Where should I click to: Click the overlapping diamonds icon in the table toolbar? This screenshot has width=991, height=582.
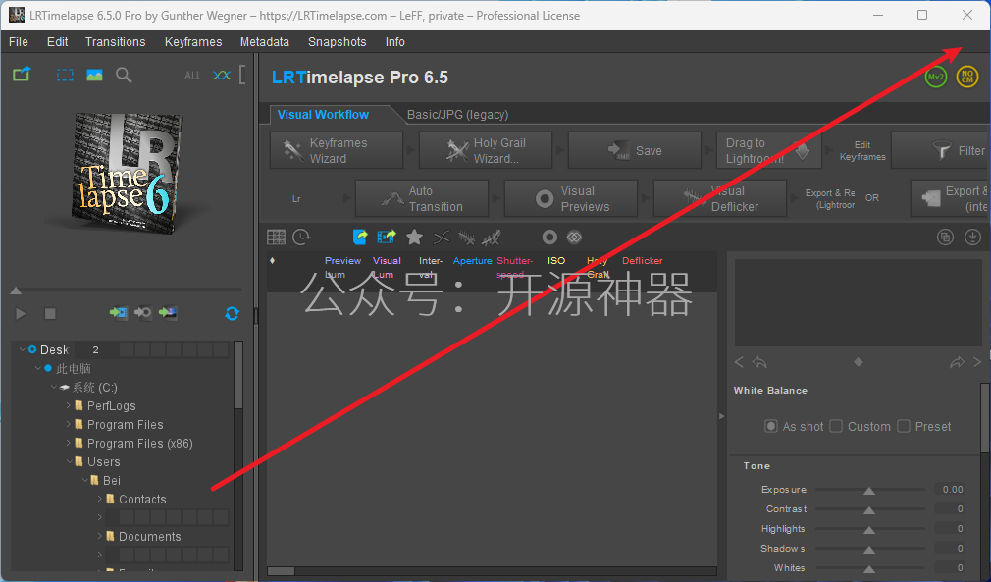click(x=574, y=237)
